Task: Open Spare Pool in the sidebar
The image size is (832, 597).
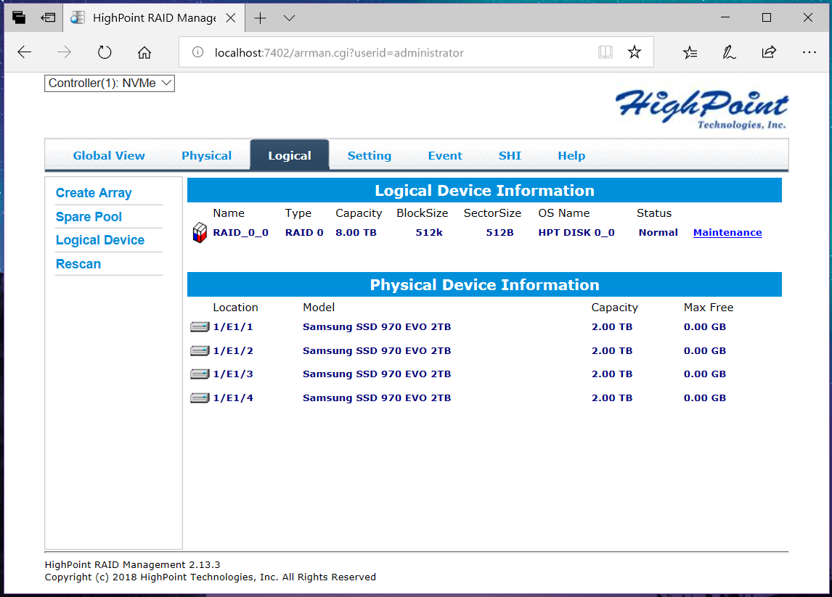Action: click(89, 217)
